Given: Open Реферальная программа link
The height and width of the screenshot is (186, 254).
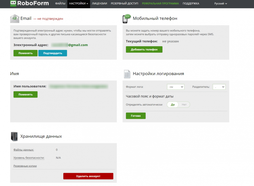Looking at the screenshot, I should pos(160,3).
